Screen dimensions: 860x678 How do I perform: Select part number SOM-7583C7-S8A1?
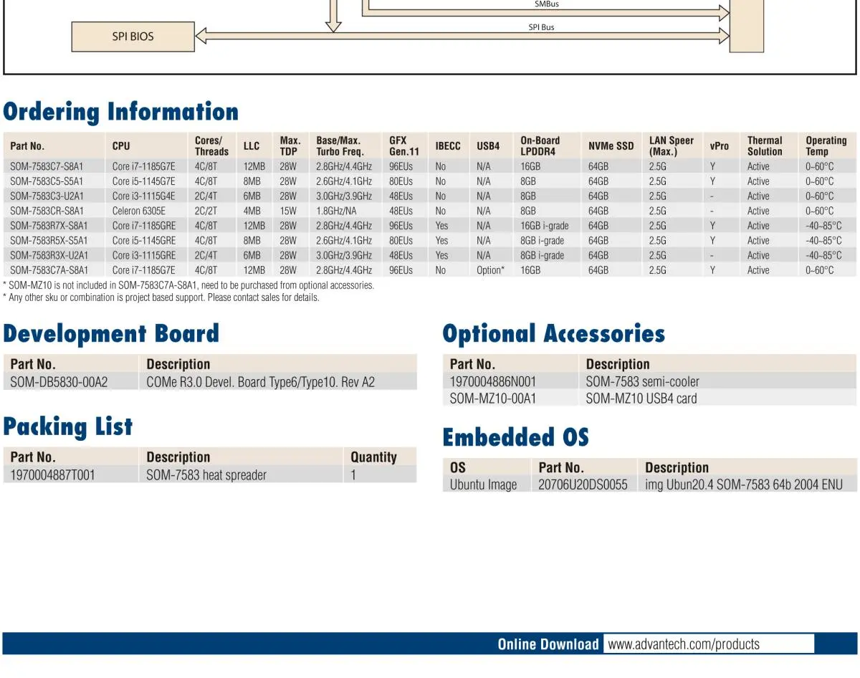47,166
